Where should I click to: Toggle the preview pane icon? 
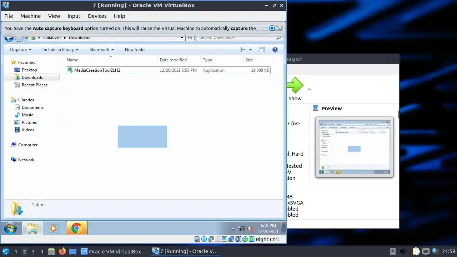point(262,50)
